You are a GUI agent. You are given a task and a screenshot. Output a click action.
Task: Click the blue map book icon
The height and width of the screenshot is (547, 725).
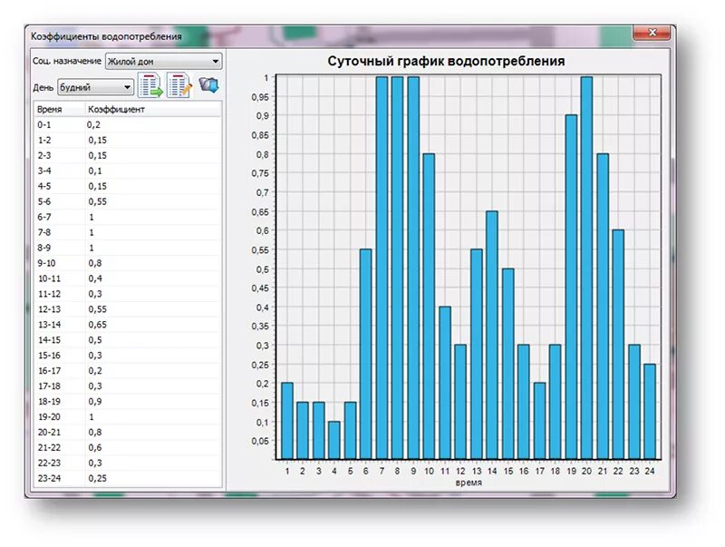tap(209, 84)
